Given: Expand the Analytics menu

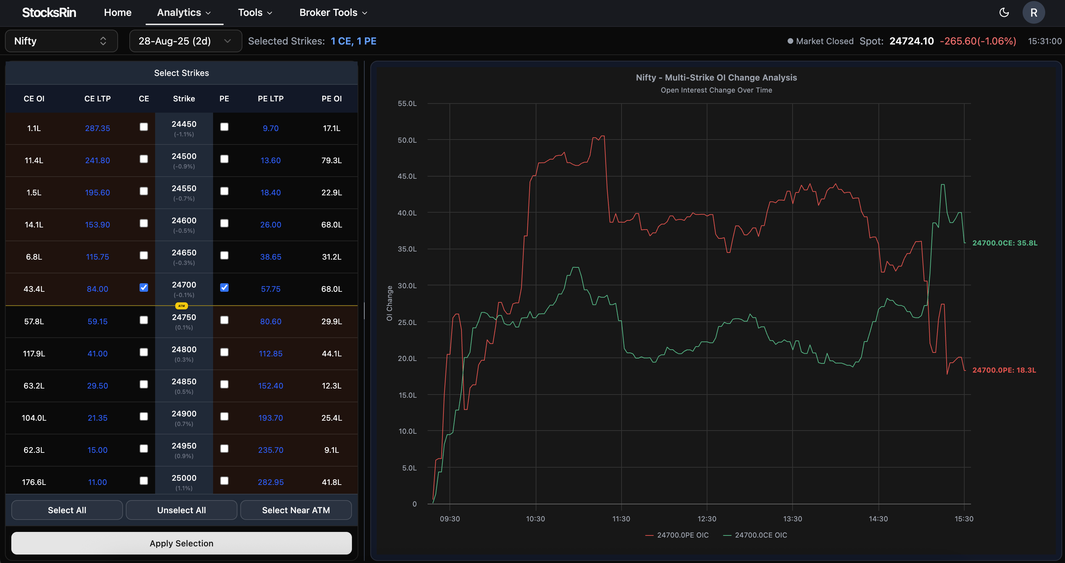Looking at the screenshot, I should [x=184, y=12].
